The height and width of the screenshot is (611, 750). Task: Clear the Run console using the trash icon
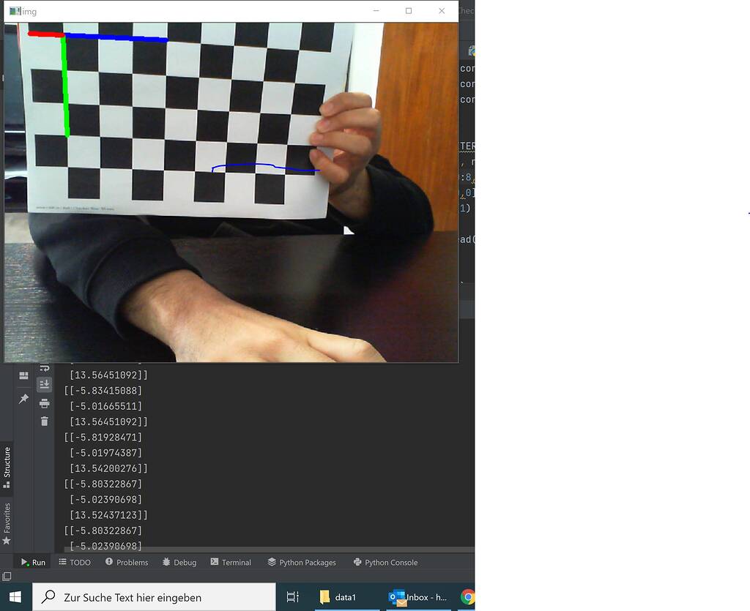(44, 421)
